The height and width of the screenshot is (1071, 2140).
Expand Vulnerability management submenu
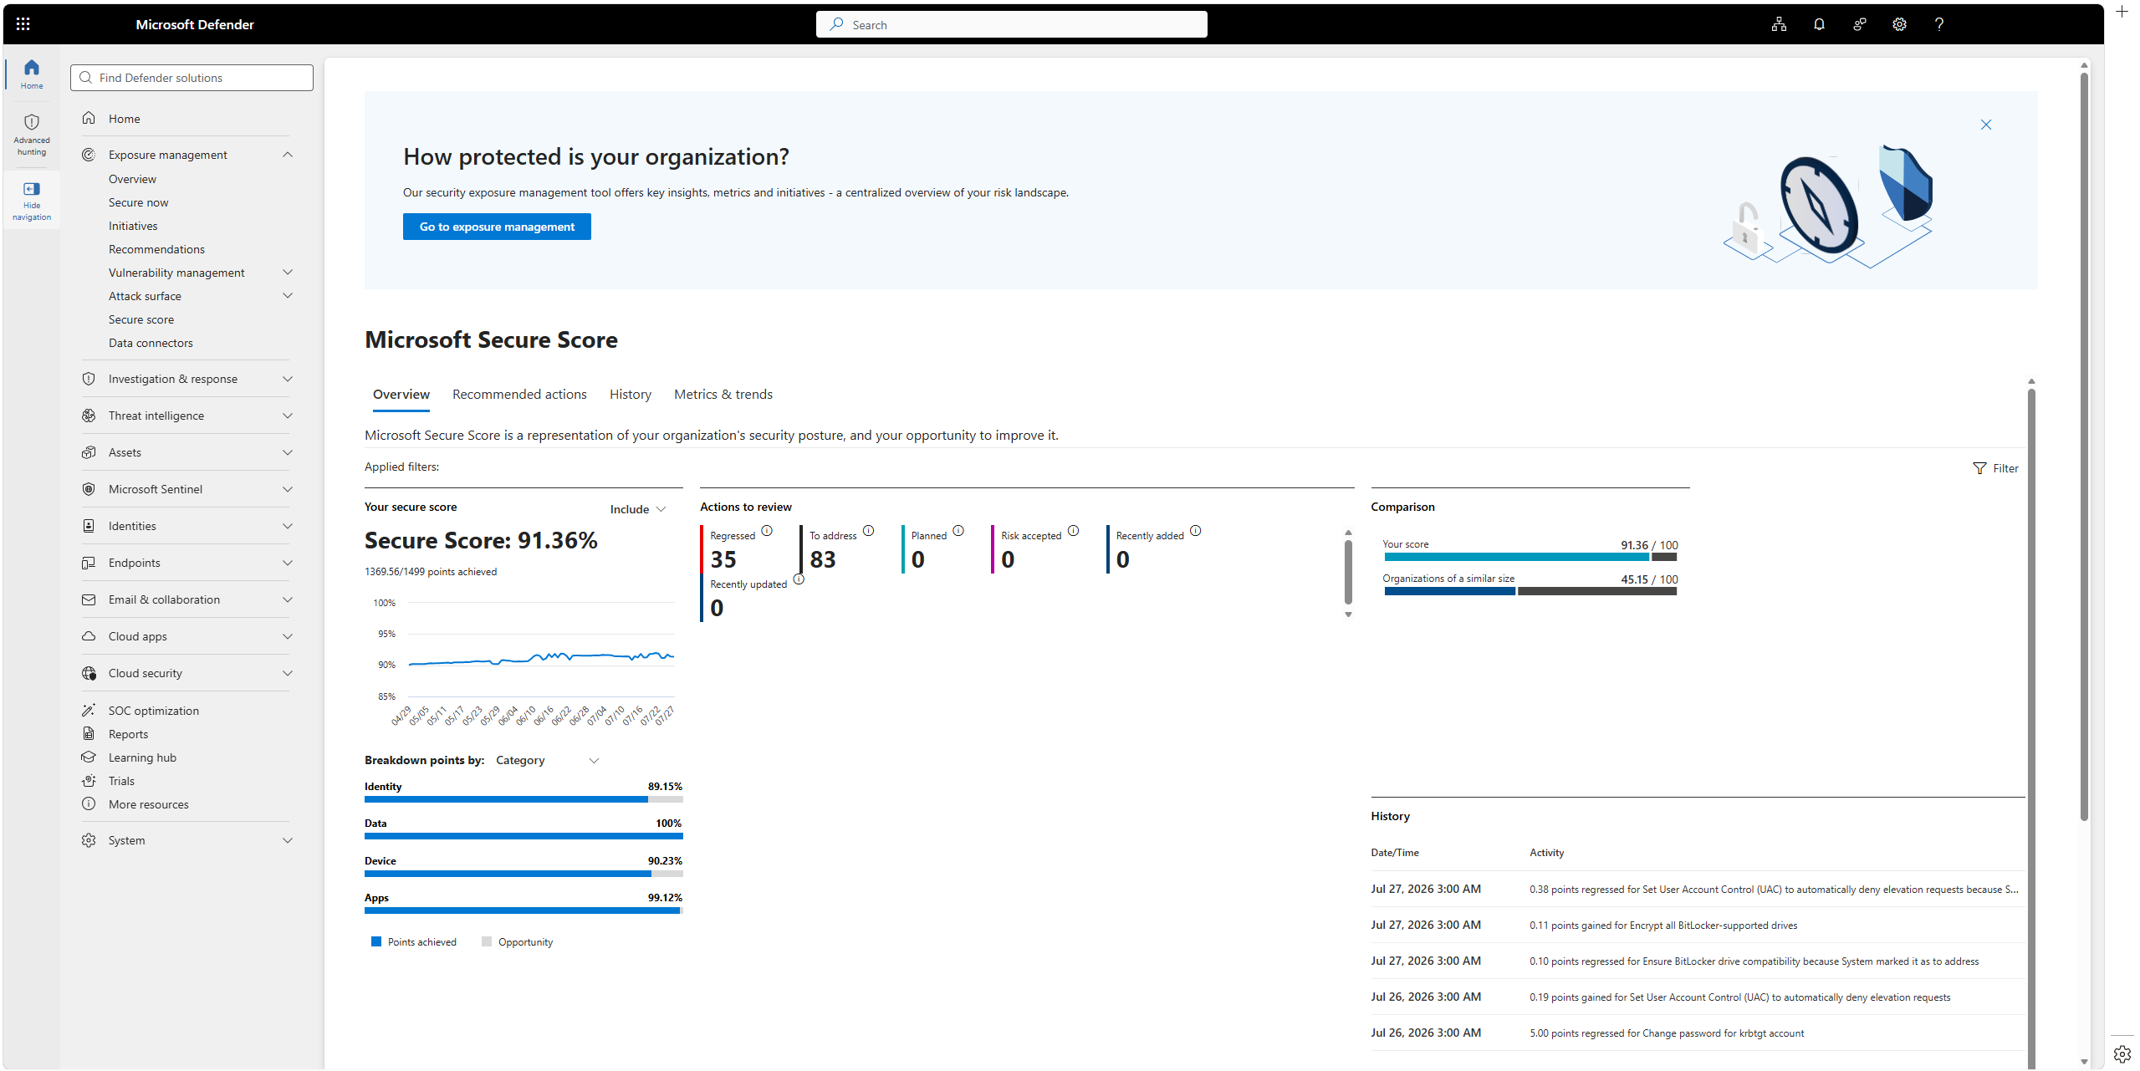[x=288, y=273]
